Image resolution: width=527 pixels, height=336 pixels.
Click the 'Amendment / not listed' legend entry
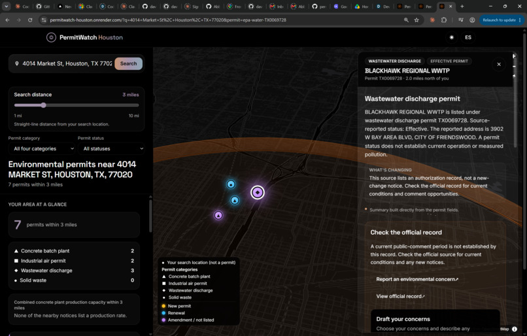click(188, 320)
